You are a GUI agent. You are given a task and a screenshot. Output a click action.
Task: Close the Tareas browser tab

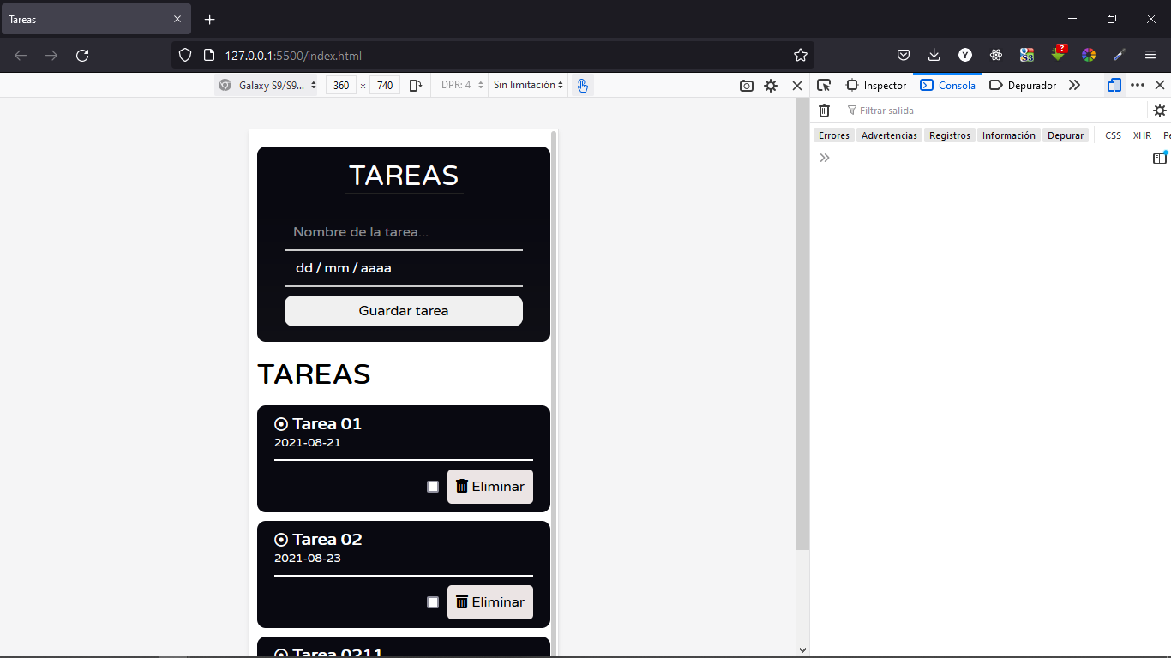click(177, 19)
